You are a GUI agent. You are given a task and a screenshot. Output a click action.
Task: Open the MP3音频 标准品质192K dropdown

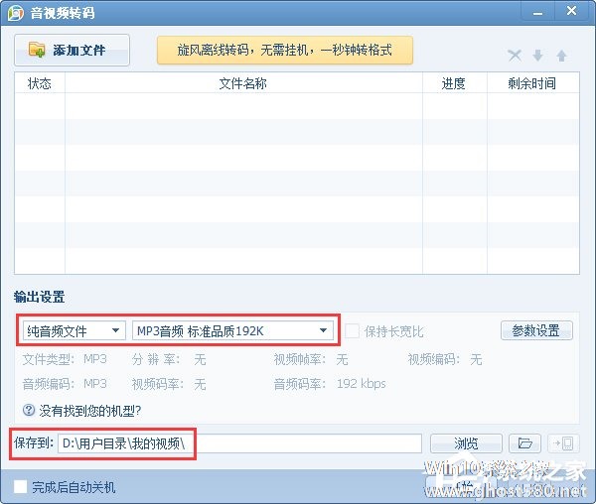tap(232, 330)
